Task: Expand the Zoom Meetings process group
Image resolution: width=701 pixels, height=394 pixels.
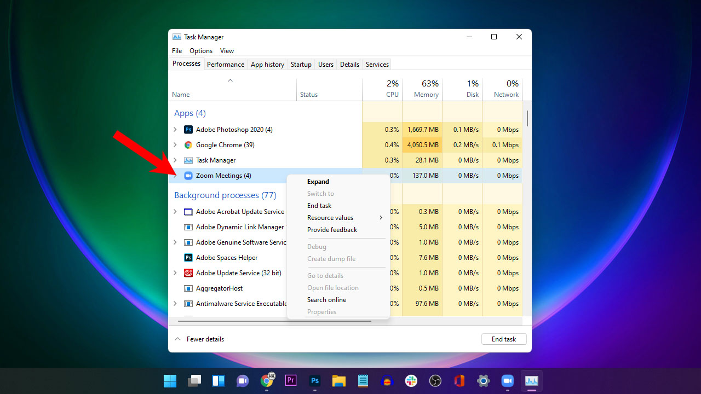Action: click(175, 176)
